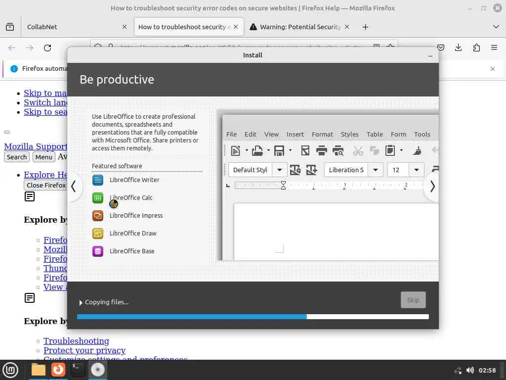The height and width of the screenshot is (380, 506).
Task: Click the 'Featured software' heading text
Action: 117,166
